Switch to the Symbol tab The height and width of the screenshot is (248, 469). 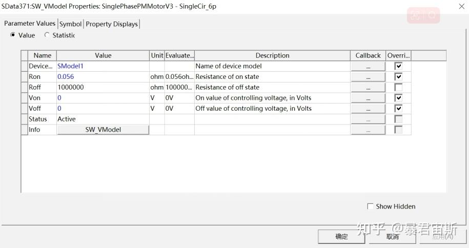coord(70,24)
